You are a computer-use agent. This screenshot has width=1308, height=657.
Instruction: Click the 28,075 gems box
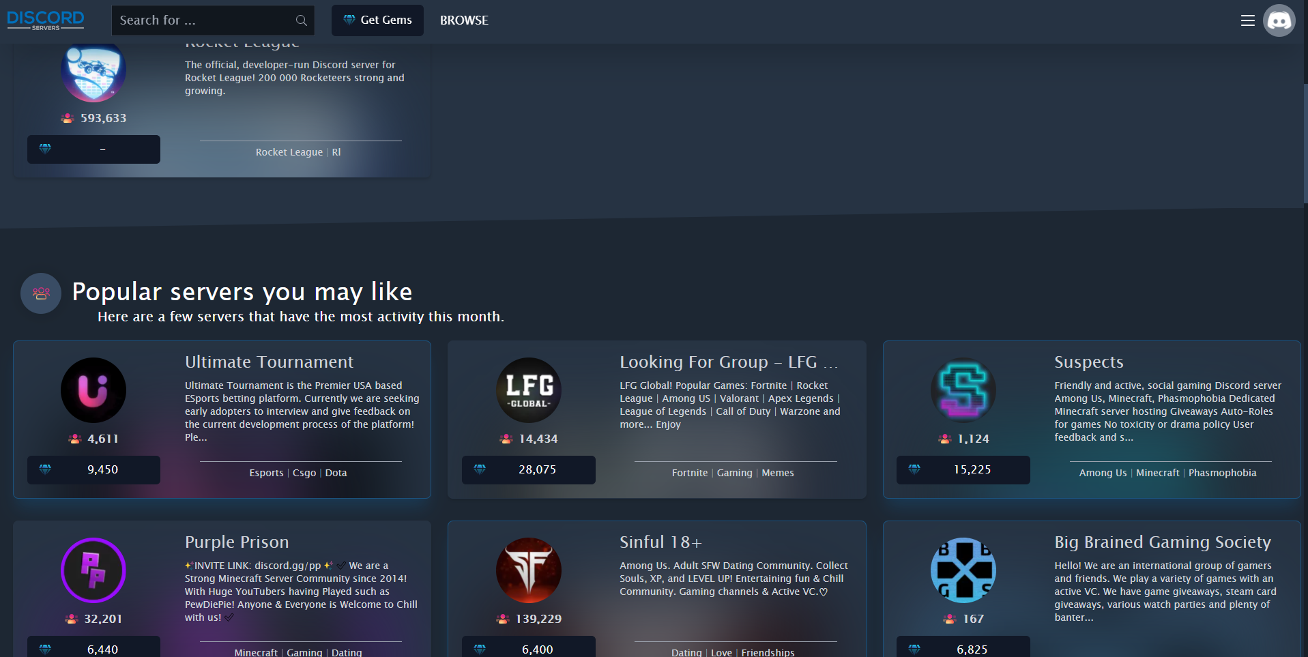(529, 470)
